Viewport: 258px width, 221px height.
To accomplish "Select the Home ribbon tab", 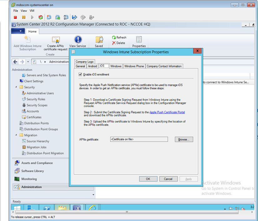I will point(32,31).
